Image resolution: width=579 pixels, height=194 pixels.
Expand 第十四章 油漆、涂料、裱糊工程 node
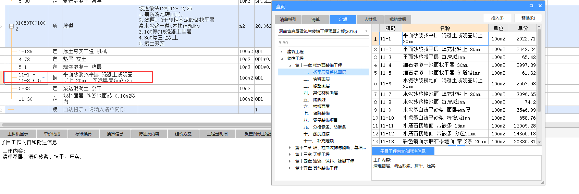(290, 161)
